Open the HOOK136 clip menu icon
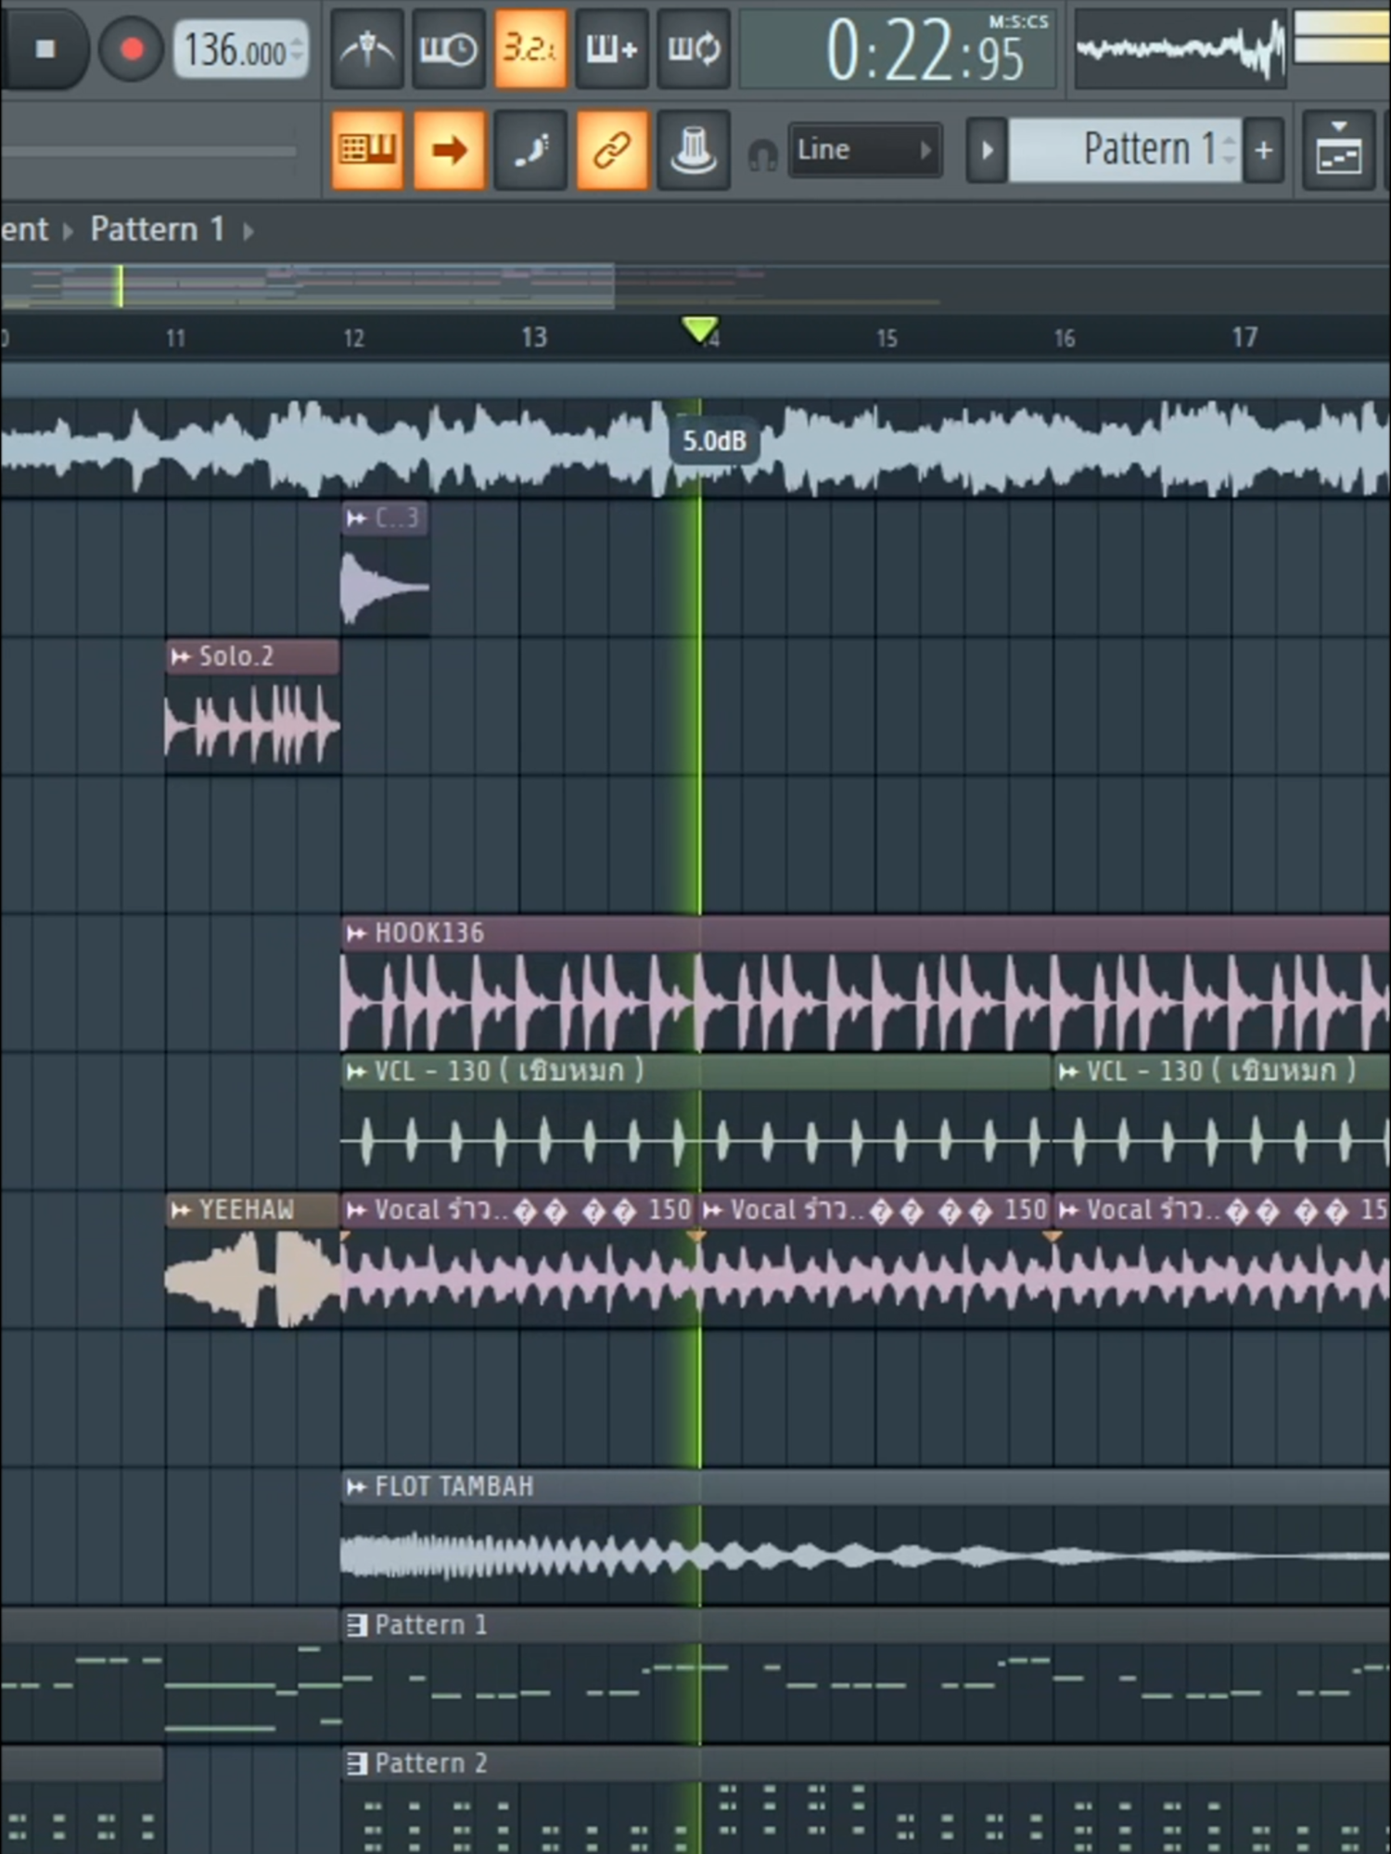1391x1854 pixels. pyautogui.click(x=356, y=933)
